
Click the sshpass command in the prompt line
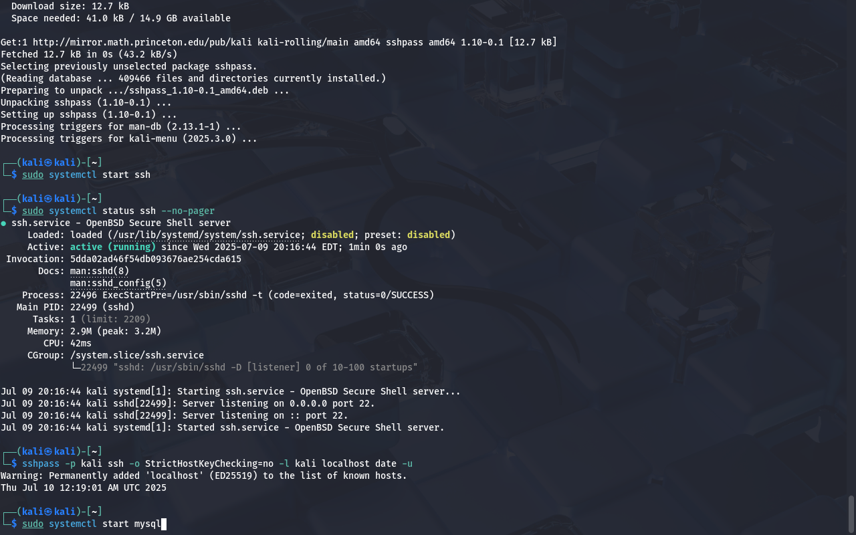tap(41, 463)
